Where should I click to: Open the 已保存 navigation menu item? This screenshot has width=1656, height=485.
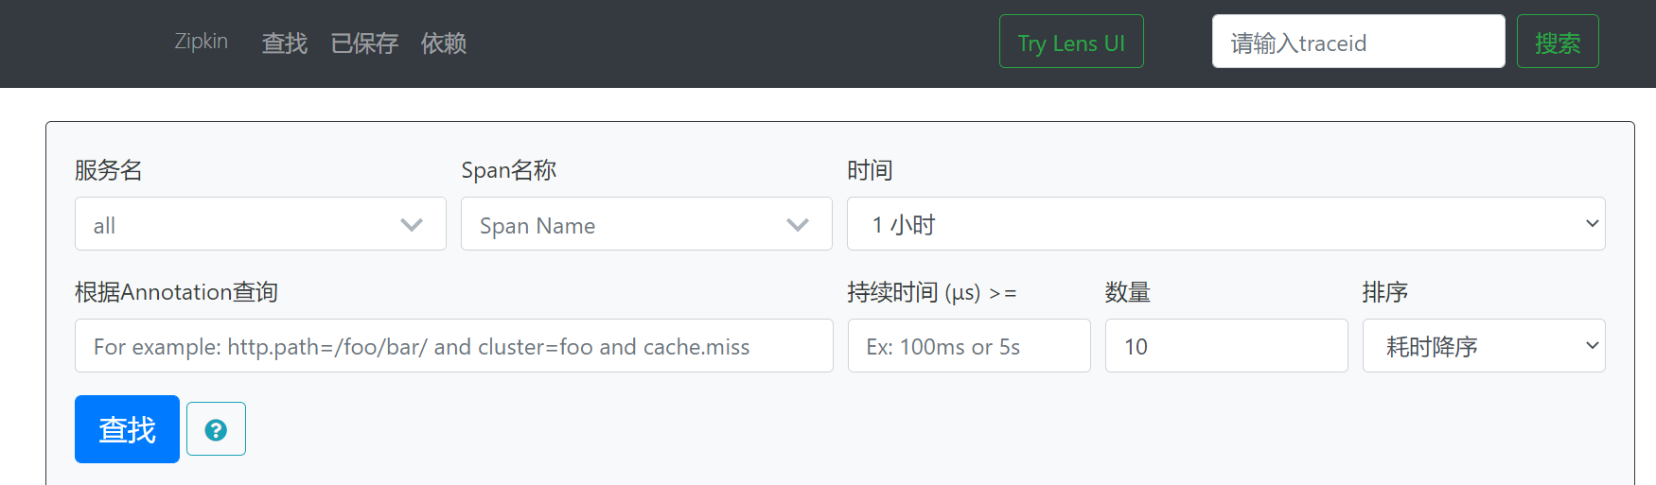pyautogui.click(x=364, y=43)
